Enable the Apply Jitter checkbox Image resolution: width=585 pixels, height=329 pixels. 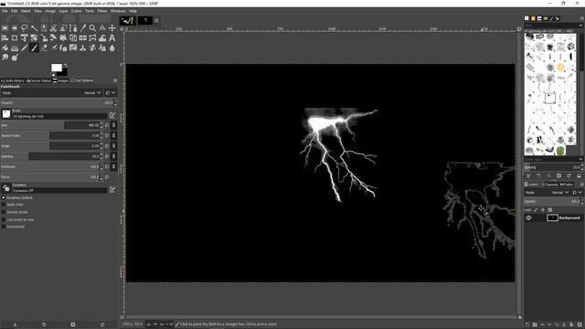4,205
